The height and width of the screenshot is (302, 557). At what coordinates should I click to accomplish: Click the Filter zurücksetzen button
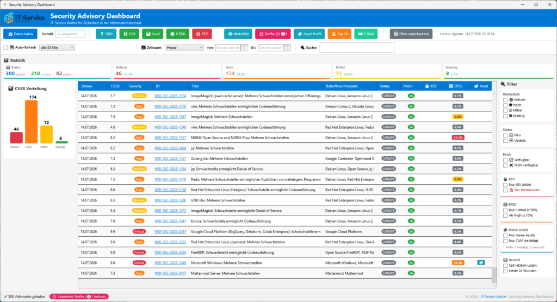coord(411,34)
